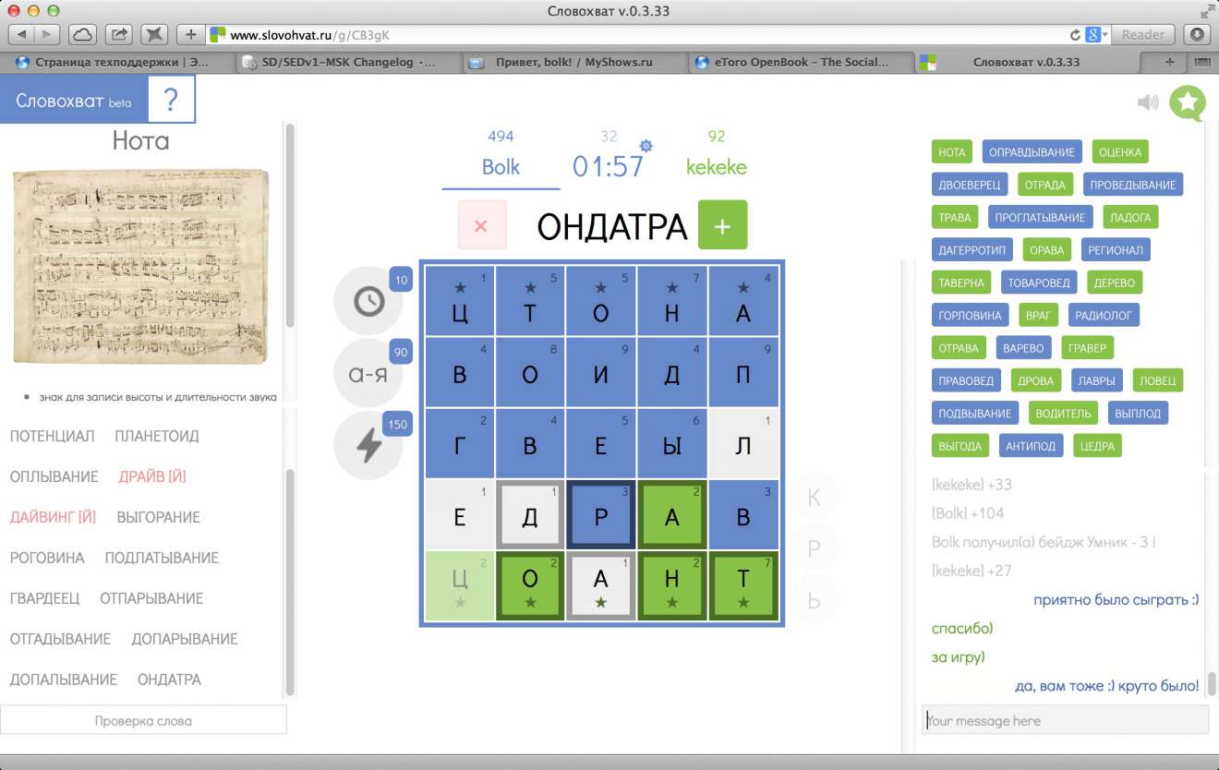Show Safari downloads
This screenshot has height=770, width=1219.
click(x=1197, y=34)
